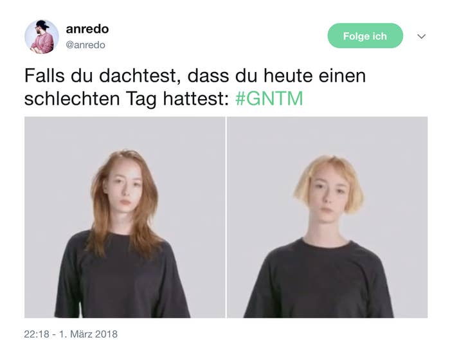Toggle the green Folge ich button
The width and height of the screenshot is (450, 344).
tap(365, 36)
